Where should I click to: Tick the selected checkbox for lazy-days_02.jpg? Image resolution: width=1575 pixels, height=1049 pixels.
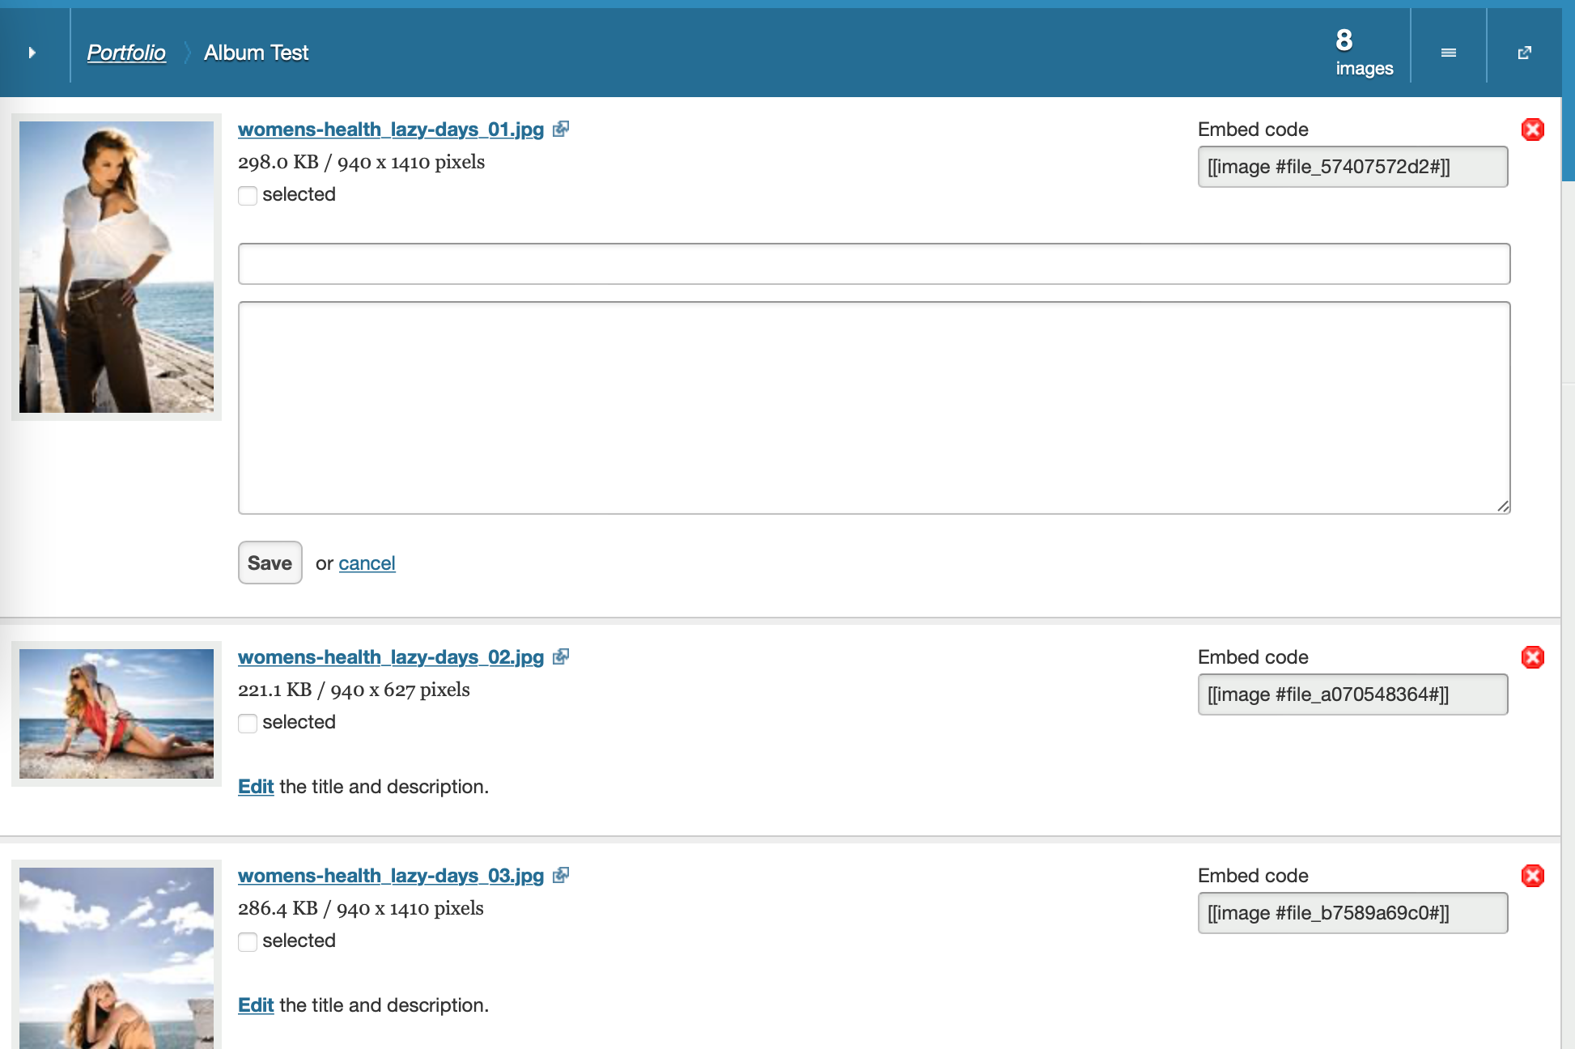(248, 723)
